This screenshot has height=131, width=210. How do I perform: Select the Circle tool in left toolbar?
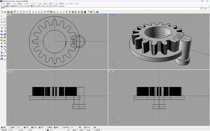point(2,22)
